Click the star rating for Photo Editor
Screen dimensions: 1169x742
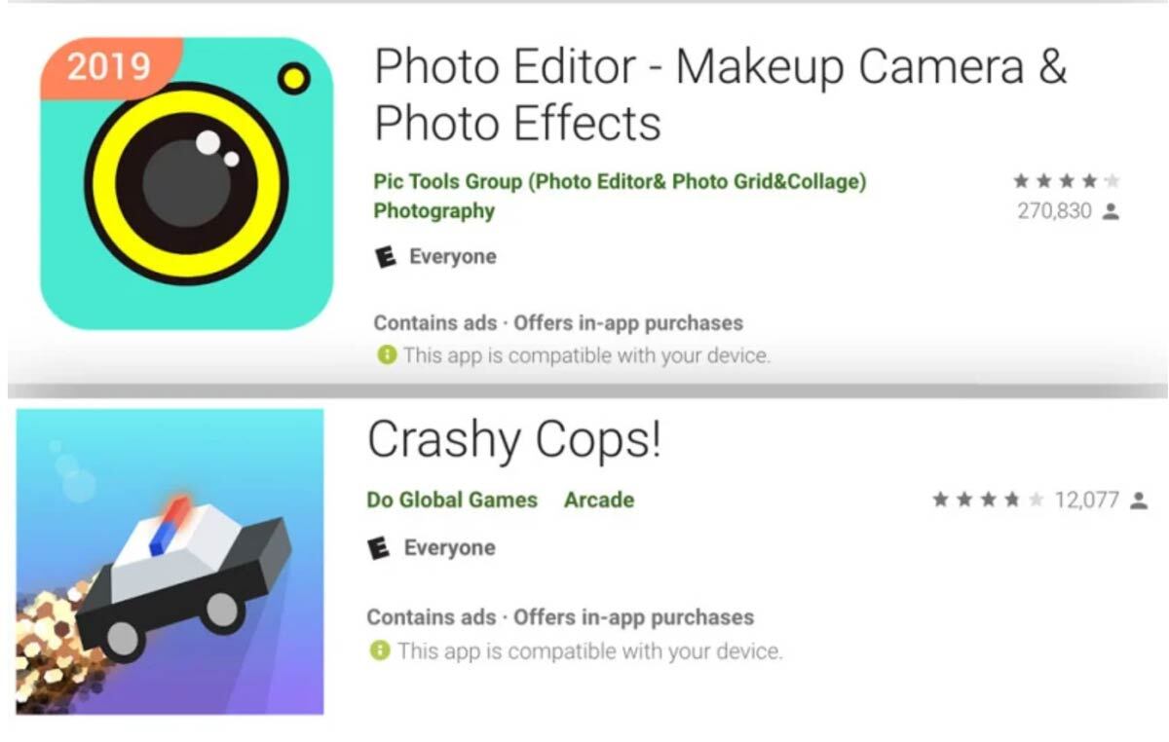[1067, 181]
